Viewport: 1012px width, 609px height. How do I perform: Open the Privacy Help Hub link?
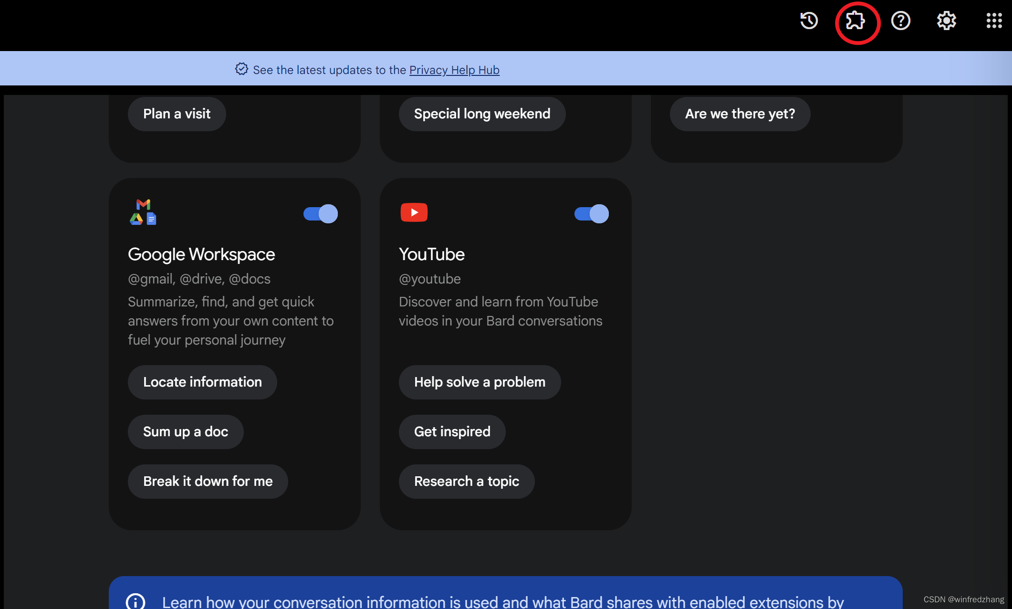[454, 70]
